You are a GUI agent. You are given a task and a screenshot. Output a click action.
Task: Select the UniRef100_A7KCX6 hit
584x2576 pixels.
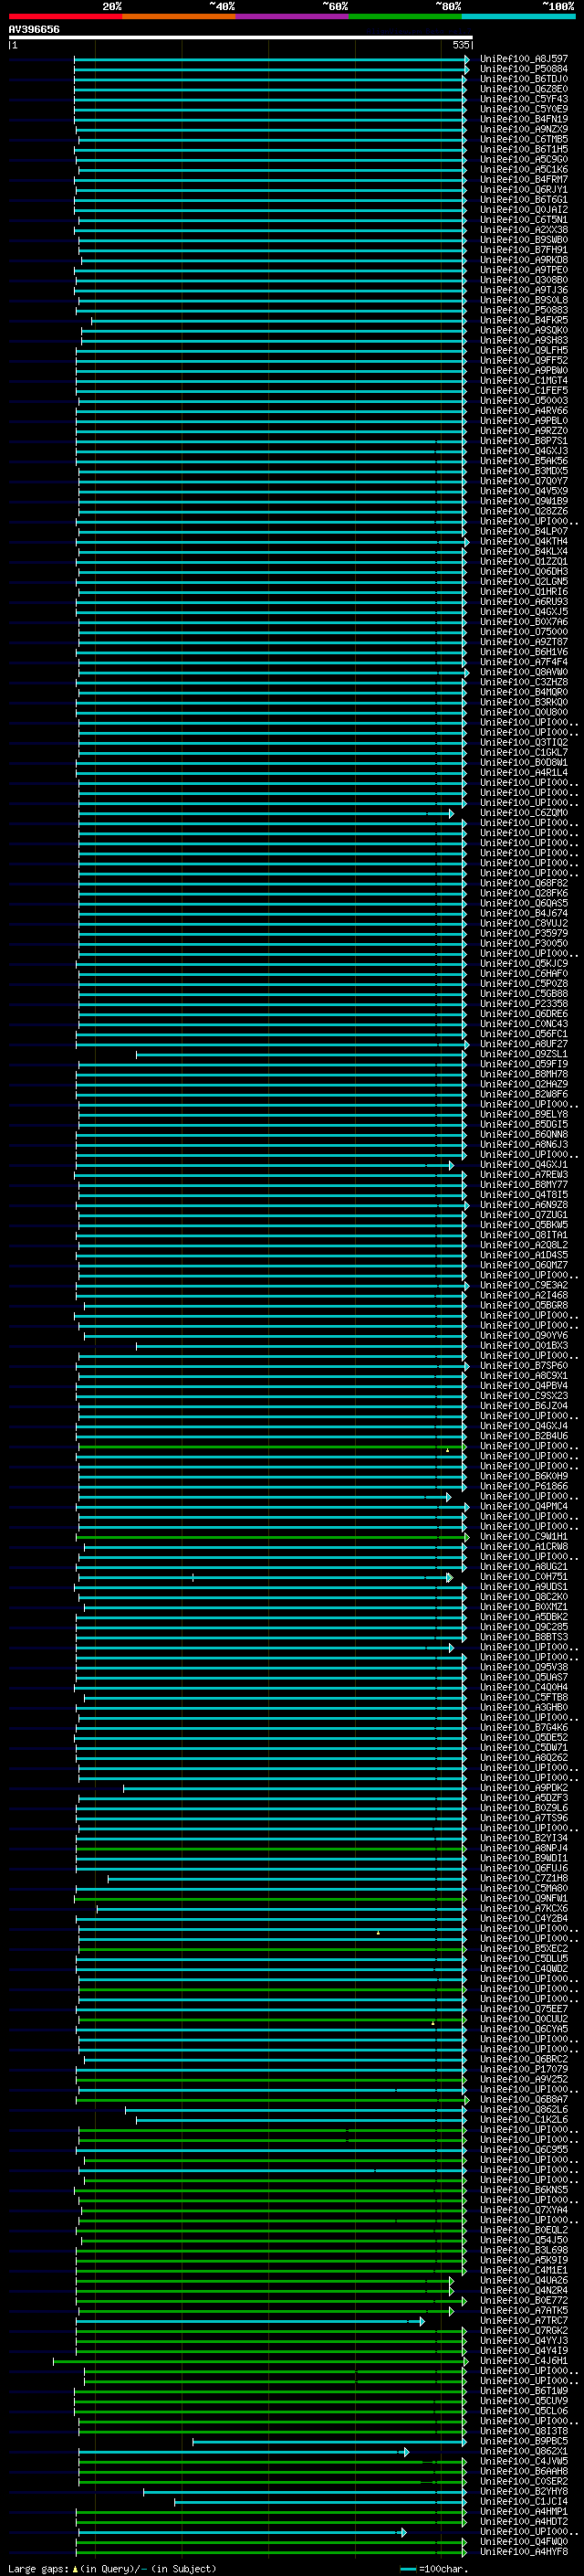click(x=523, y=1908)
